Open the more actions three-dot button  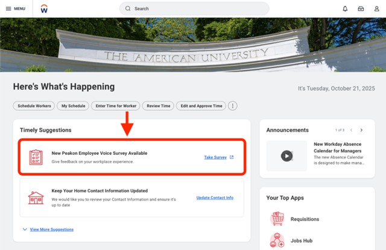pos(233,106)
